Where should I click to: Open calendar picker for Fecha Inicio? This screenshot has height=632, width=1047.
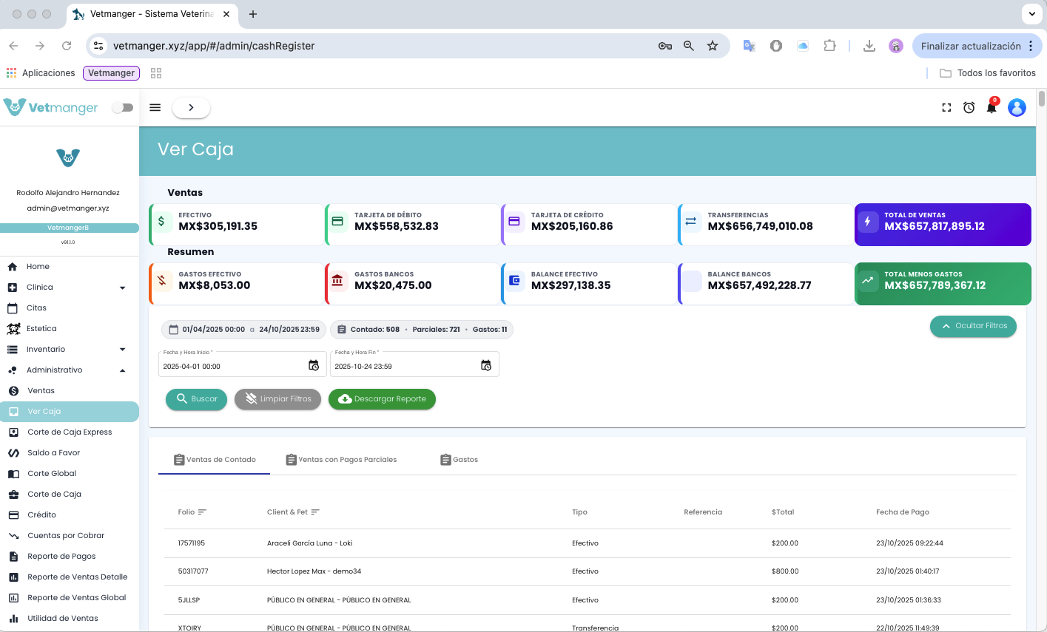(x=314, y=366)
